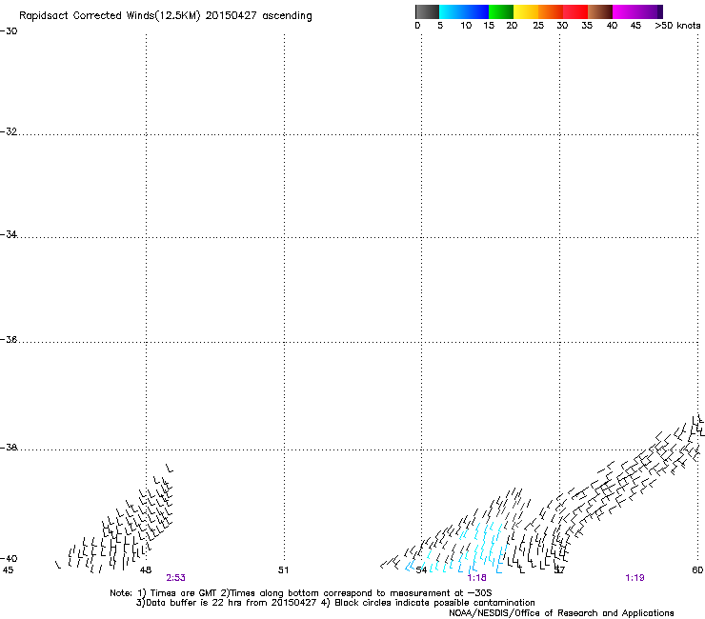Click the cyan-to-blue 5-15 knots color segment
The width and height of the screenshot is (705, 619).
point(464,11)
